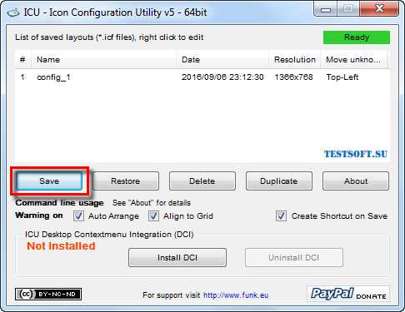Click the 2016/09/06 23:12:30 date cell

click(x=222, y=77)
